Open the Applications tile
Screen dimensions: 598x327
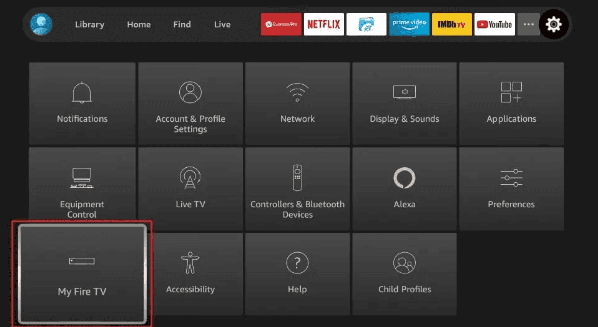click(512, 103)
